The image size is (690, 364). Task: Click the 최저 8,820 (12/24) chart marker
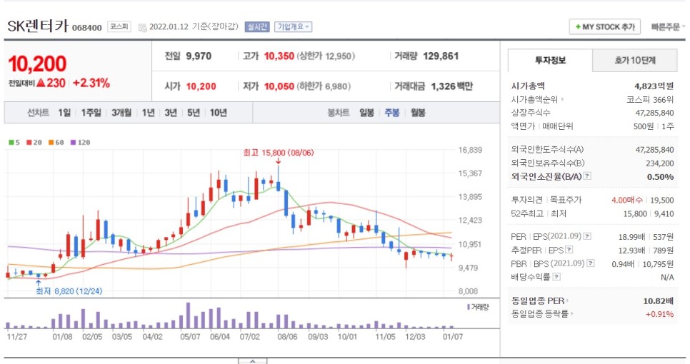pyautogui.click(x=69, y=291)
